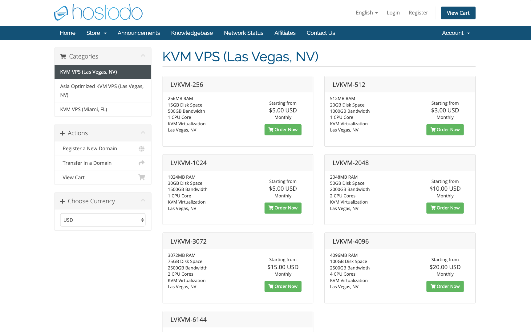The width and height of the screenshot is (531, 332).
Task: Click Register a New Domain
Action: (x=103, y=148)
